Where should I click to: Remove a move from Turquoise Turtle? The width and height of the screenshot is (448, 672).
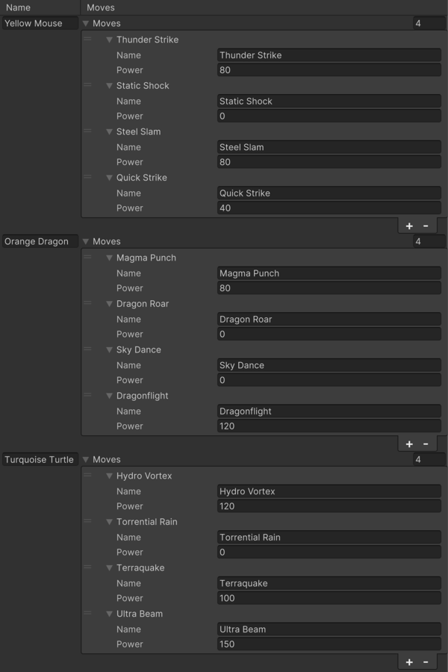pyautogui.click(x=426, y=661)
